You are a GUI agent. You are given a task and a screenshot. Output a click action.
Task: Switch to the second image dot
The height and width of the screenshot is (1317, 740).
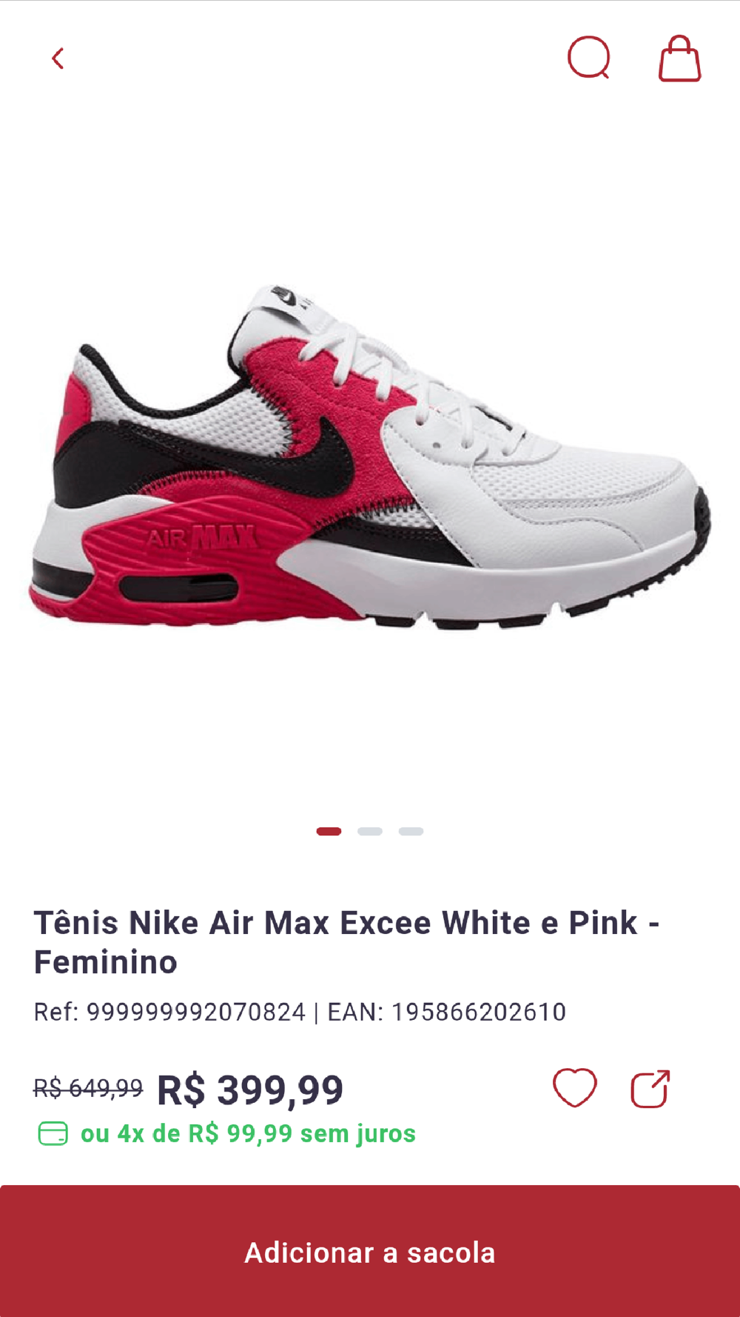click(x=370, y=831)
